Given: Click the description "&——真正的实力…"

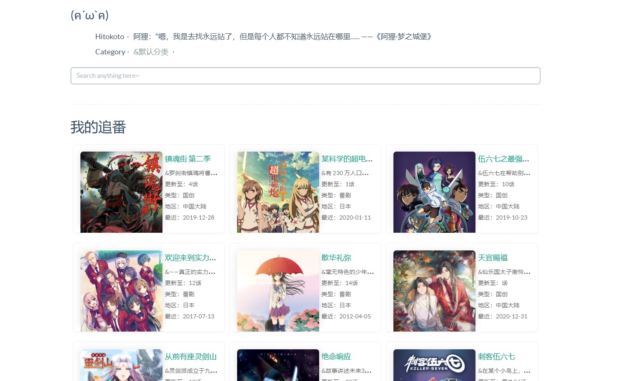Looking at the screenshot, I should [x=190, y=272].
